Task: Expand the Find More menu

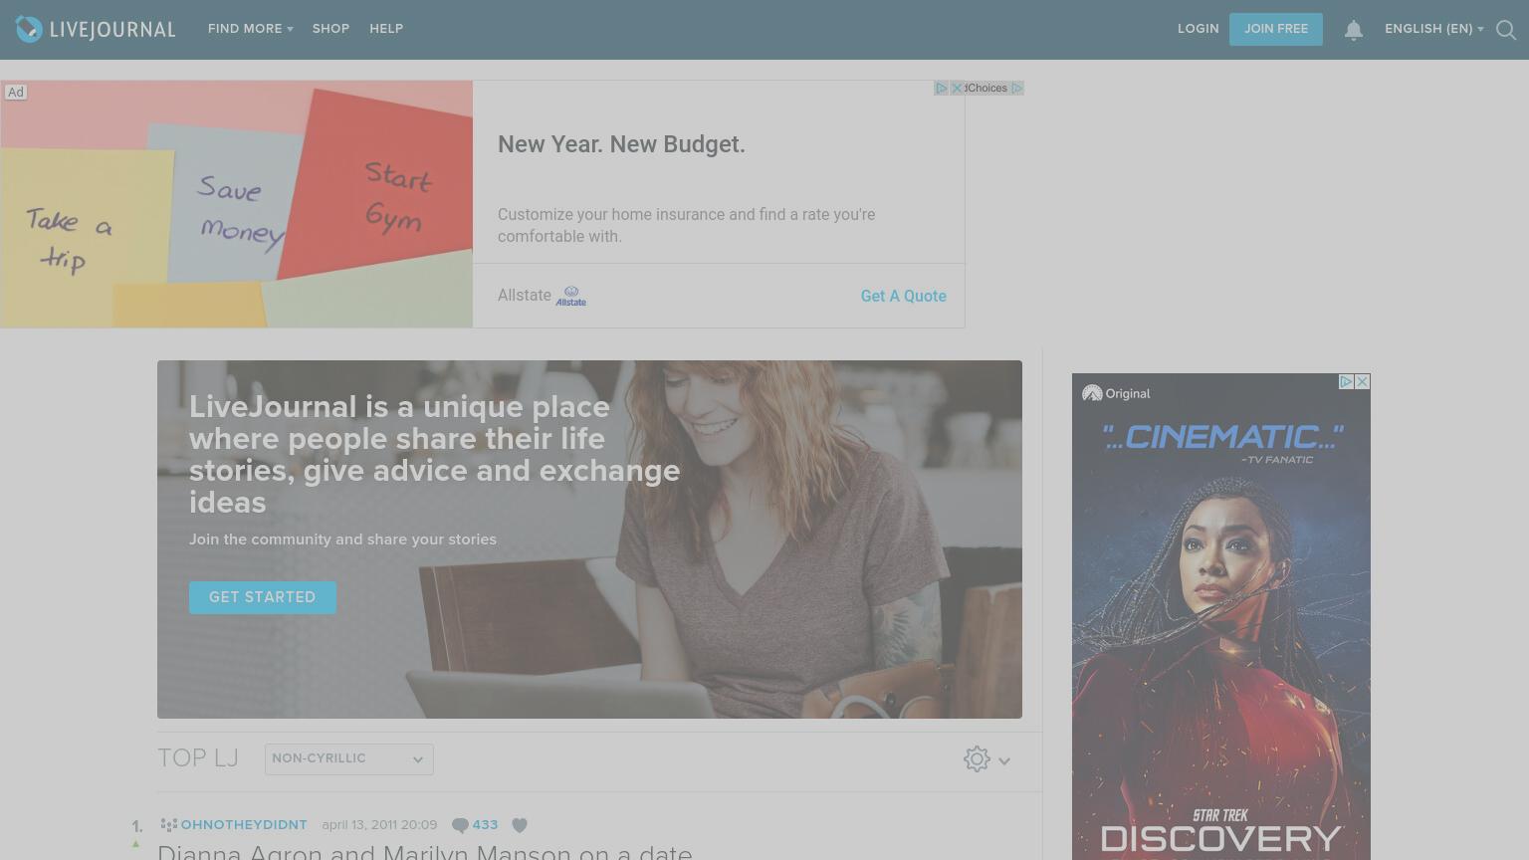Action: 251,29
